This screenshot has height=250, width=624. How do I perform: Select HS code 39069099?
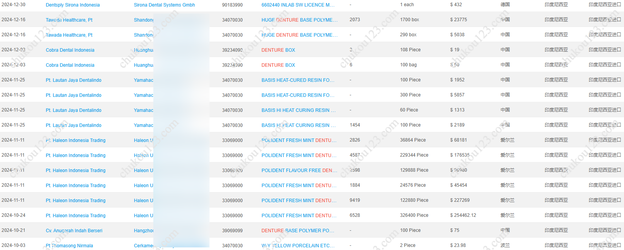point(232,231)
